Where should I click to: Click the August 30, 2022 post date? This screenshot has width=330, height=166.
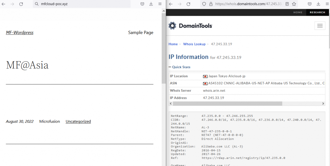pyautogui.click(x=20, y=122)
